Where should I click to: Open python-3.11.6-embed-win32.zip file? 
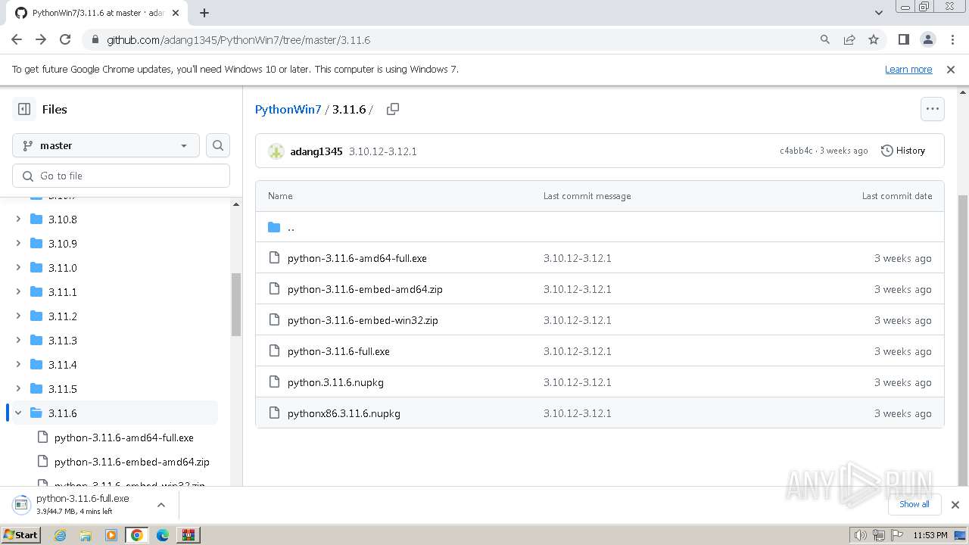[x=363, y=320]
